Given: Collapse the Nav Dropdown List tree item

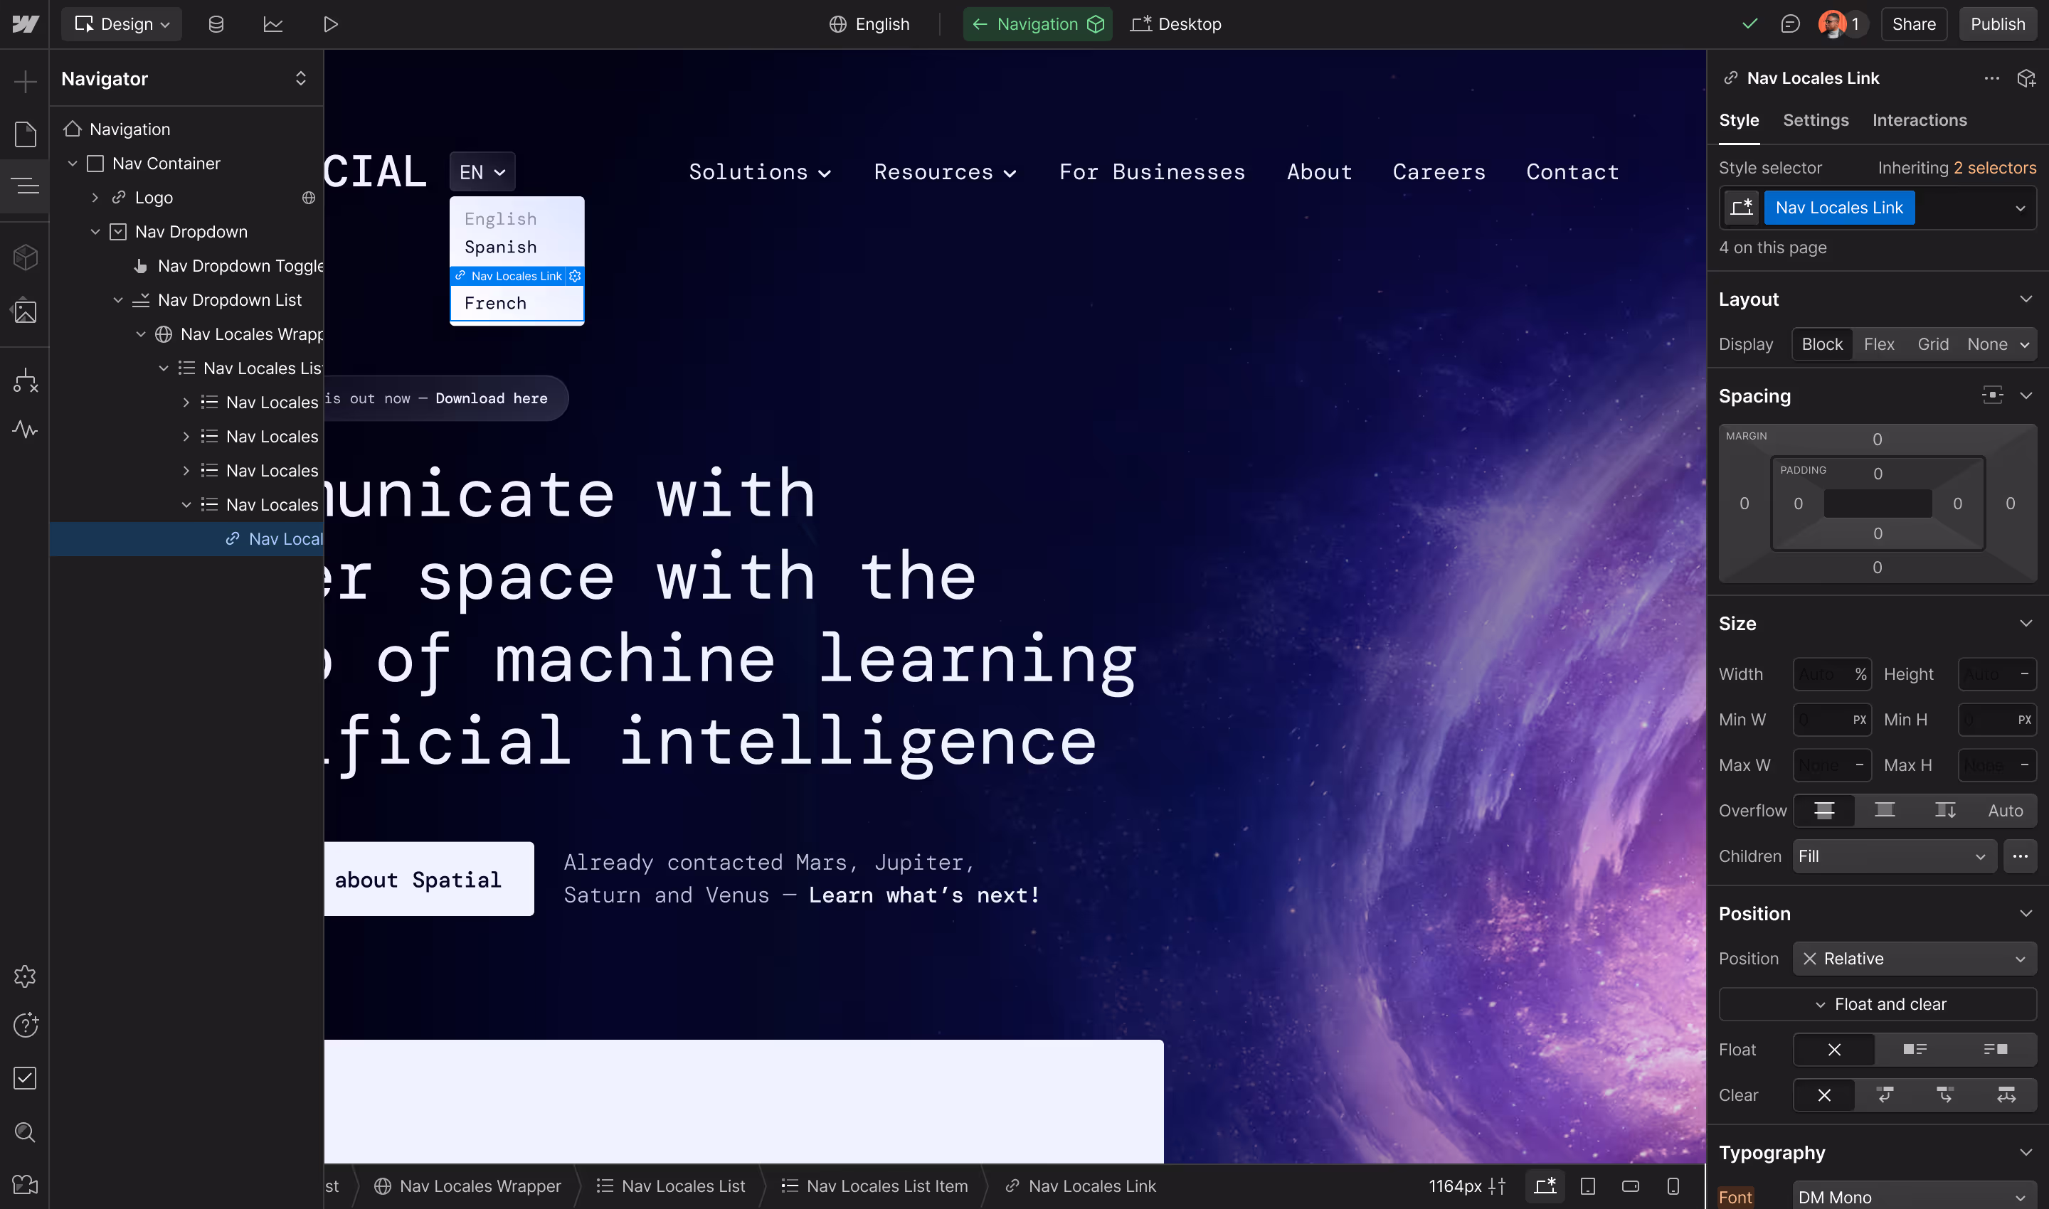Looking at the screenshot, I should coord(118,301).
